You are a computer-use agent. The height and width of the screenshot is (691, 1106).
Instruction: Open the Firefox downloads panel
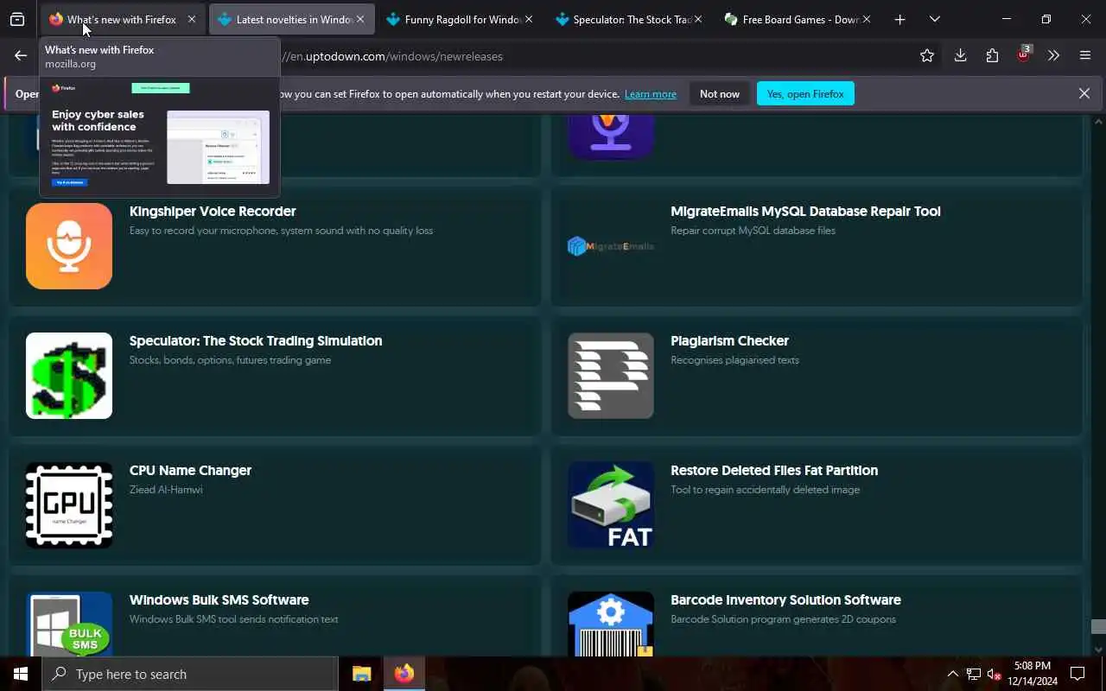point(960,56)
